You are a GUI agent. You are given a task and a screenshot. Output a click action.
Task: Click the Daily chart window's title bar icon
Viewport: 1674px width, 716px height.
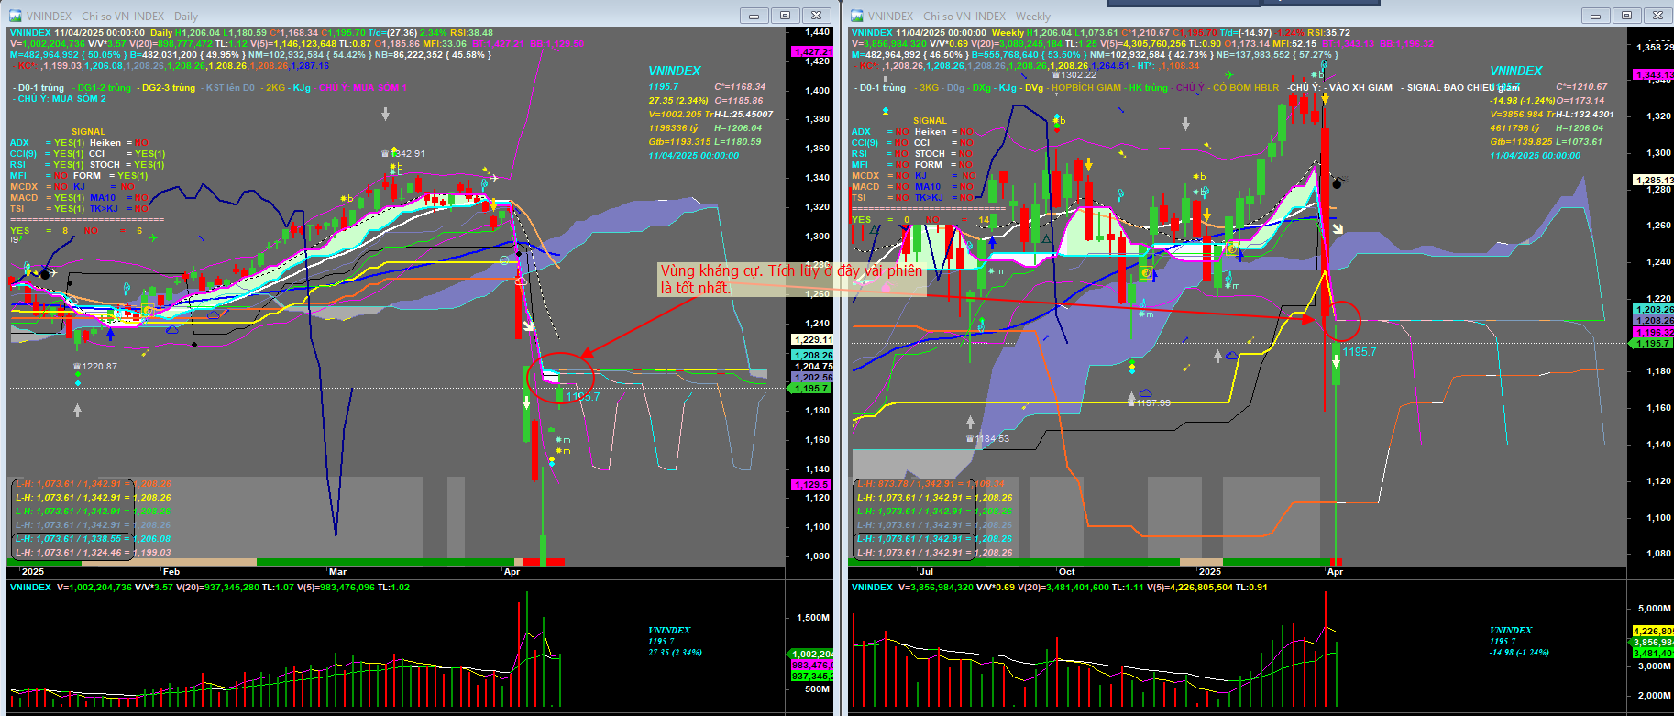point(16,16)
